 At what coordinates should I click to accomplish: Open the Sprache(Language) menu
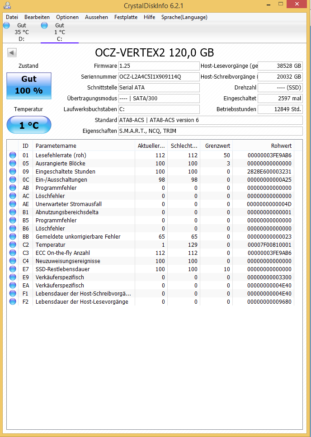pyautogui.click(x=184, y=17)
